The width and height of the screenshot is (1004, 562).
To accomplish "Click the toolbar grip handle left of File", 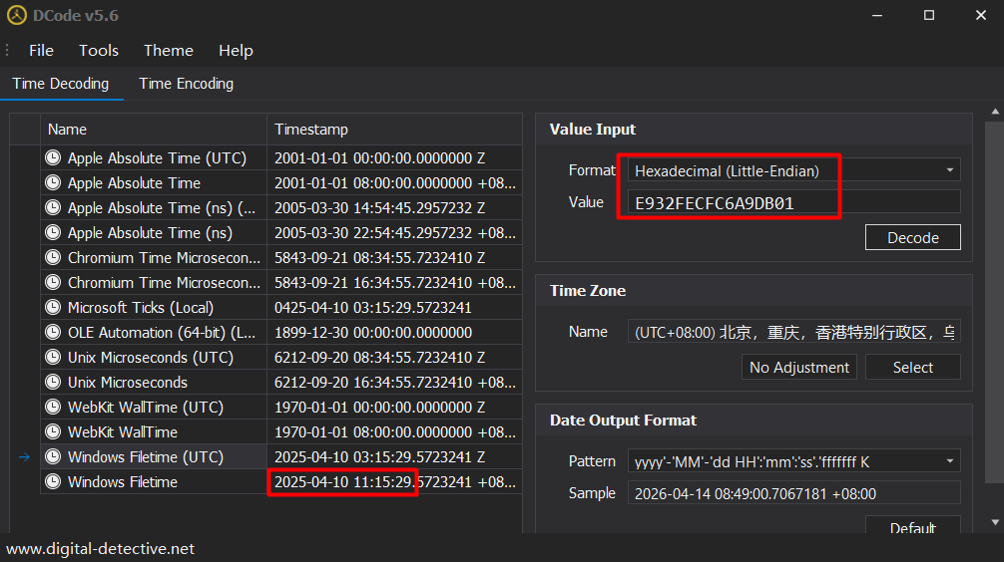I will click(x=8, y=51).
